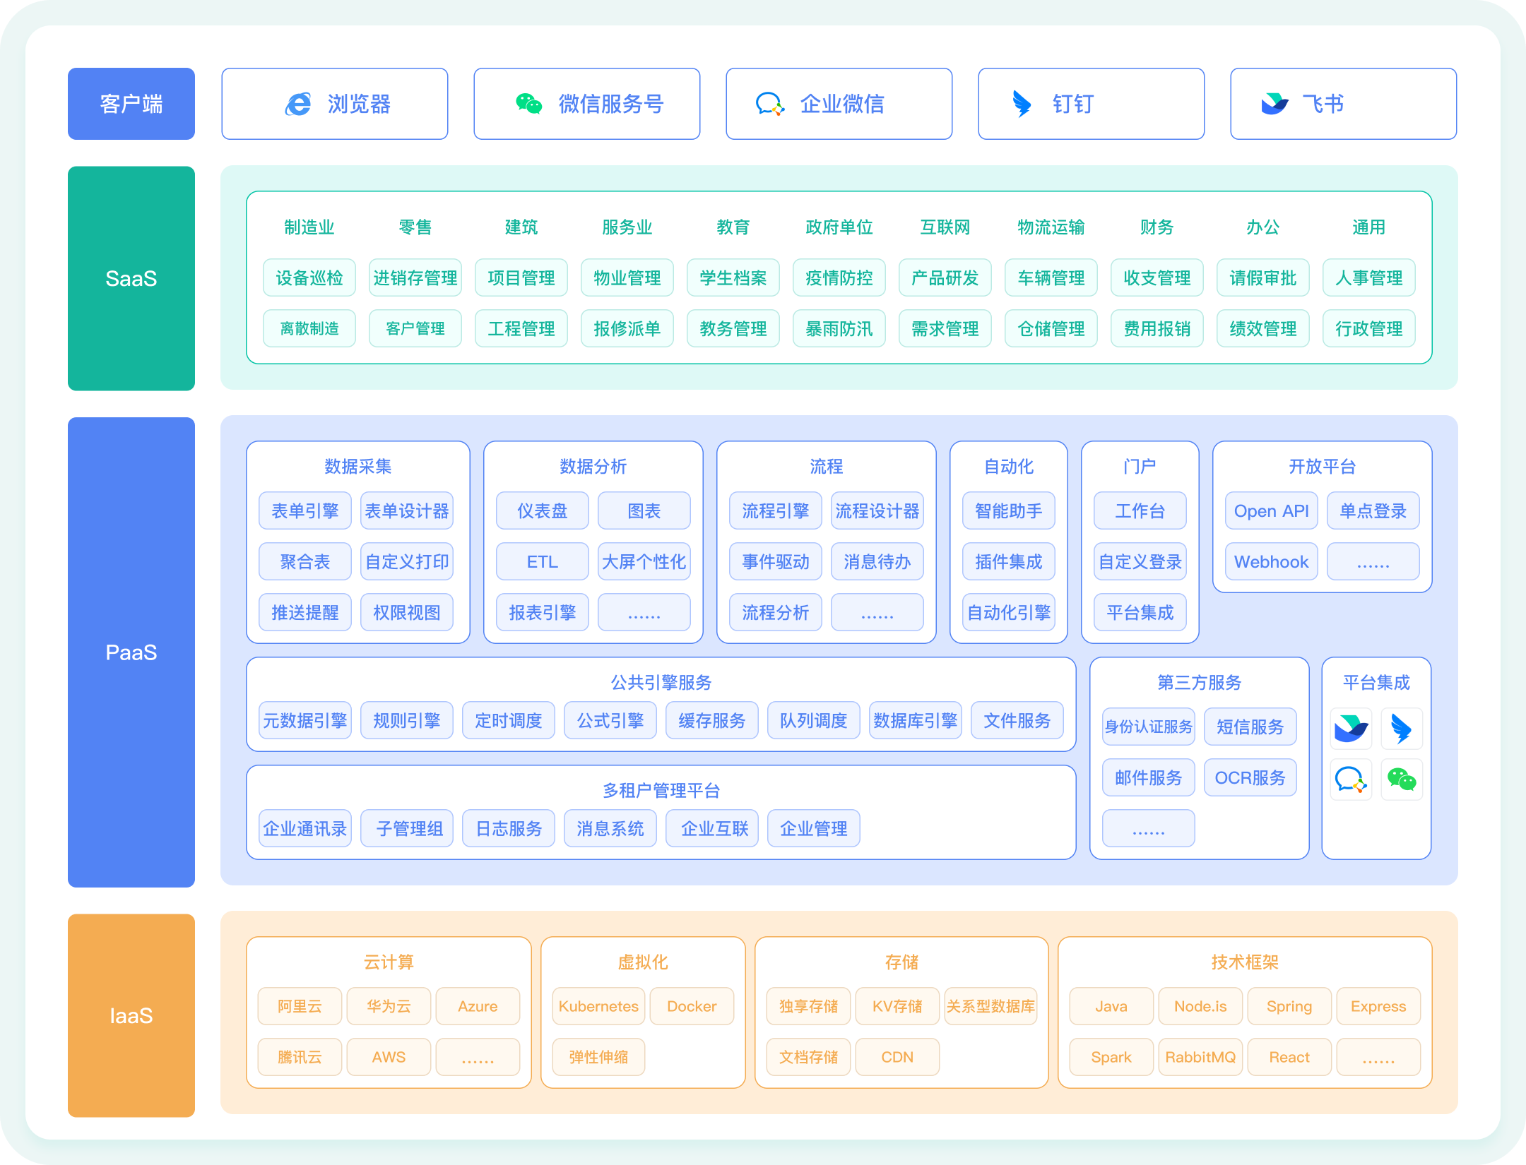Click the 流程设计器 box
This screenshot has width=1526, height=1165.
click(x=877, y=510)
